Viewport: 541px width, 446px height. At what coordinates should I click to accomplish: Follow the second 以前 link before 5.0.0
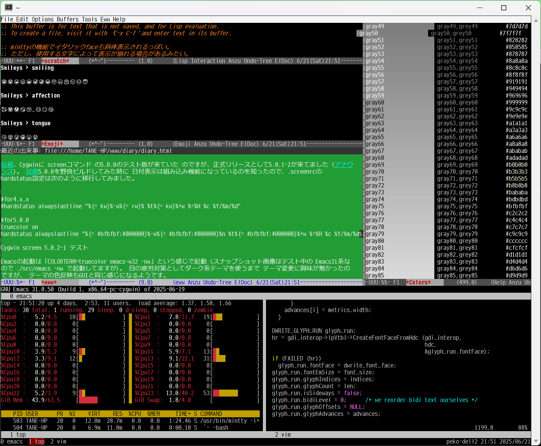[x=32, y=172]
